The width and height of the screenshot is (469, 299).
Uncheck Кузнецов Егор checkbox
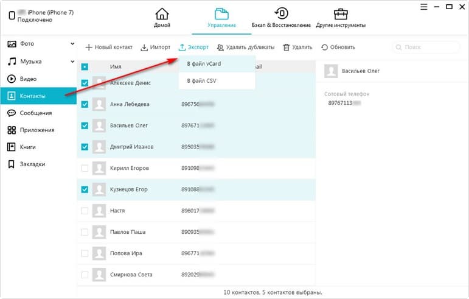pos(85,189)
